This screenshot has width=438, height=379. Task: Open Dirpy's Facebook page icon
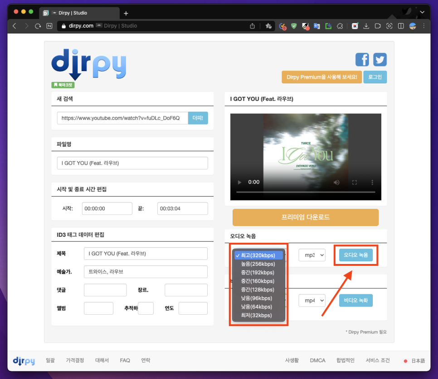[x=362, y=59]
